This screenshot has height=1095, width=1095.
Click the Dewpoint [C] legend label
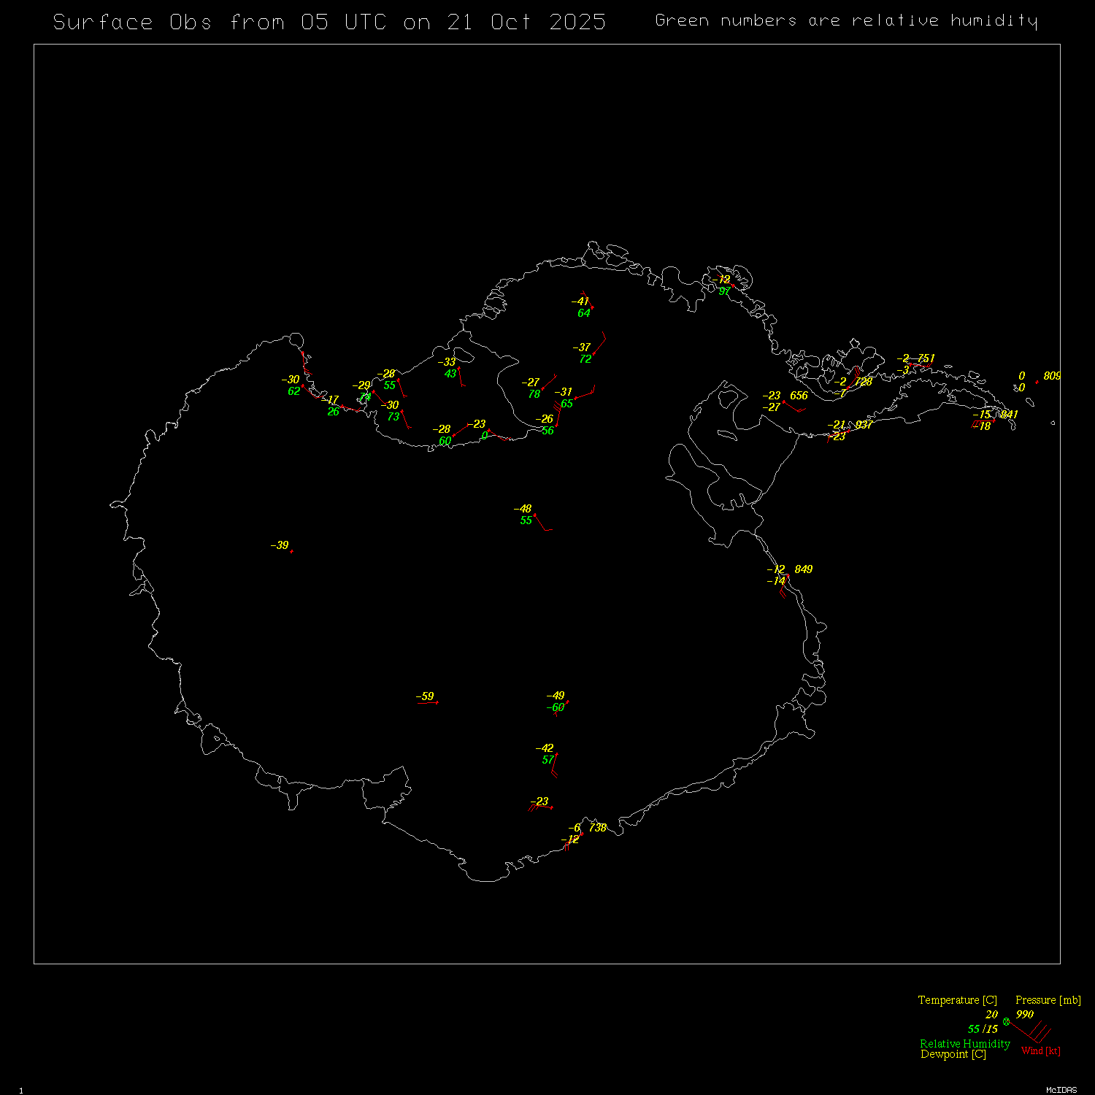point(953,1054)
